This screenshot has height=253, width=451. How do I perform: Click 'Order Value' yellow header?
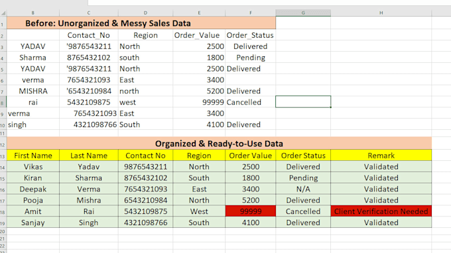(251, 156)
